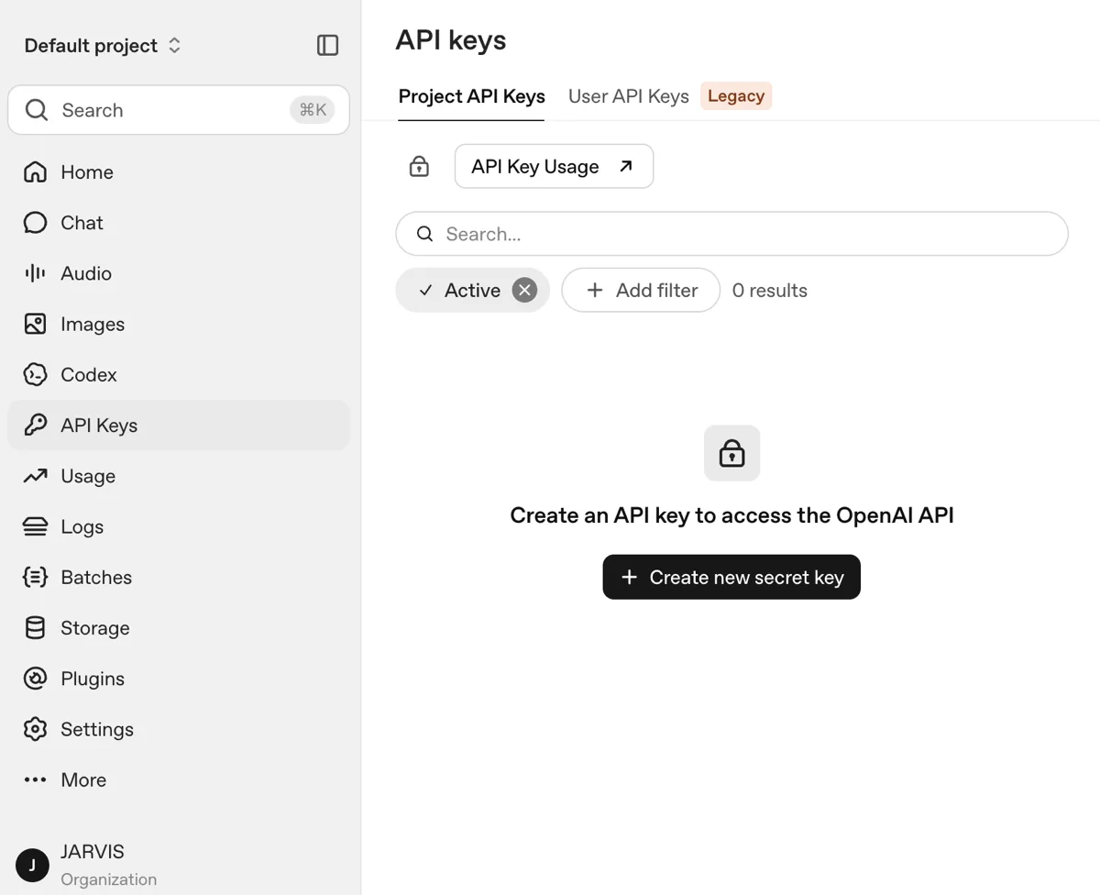The height and width of the screenshot is (895, 1100).
Task: Switch to User API Keys tab
Action: click(629, 96)
